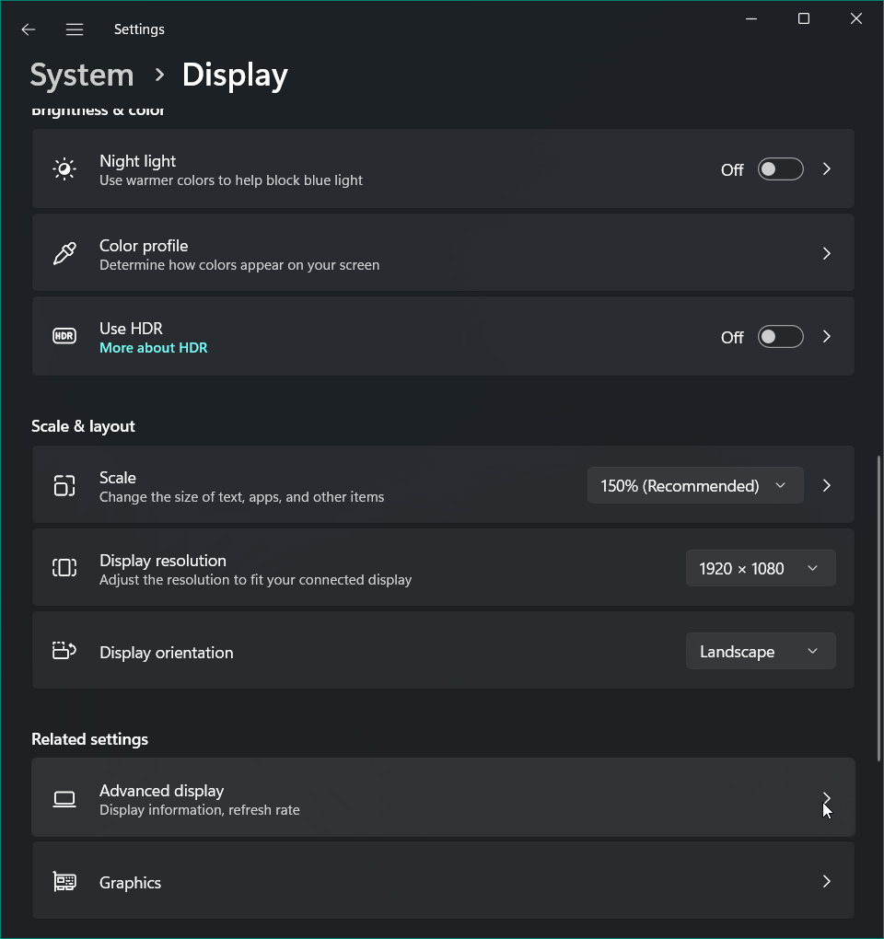Click the Display resolution icon

point(64,568)
